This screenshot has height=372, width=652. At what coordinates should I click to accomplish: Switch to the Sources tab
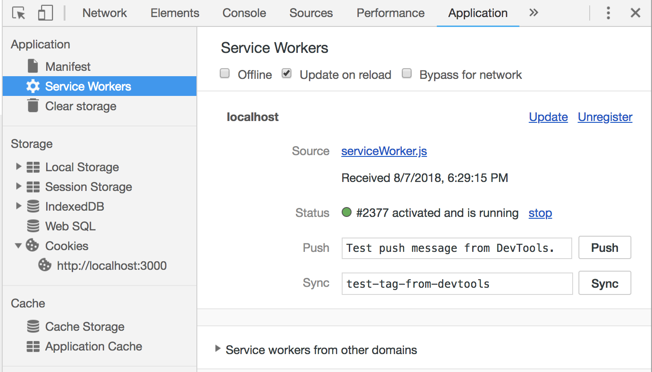coord(310,13)
